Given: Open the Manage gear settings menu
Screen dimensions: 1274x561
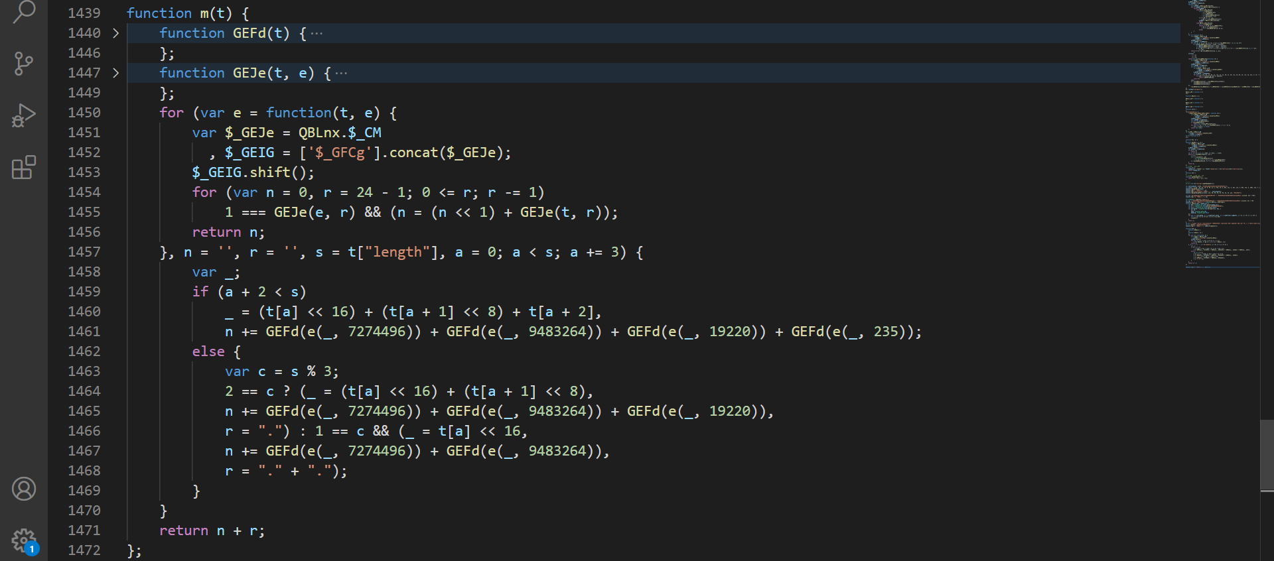Looking at the screenshot, I should (24, 540).
